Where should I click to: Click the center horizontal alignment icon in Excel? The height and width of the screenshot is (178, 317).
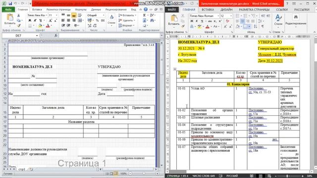pos(68,20)
